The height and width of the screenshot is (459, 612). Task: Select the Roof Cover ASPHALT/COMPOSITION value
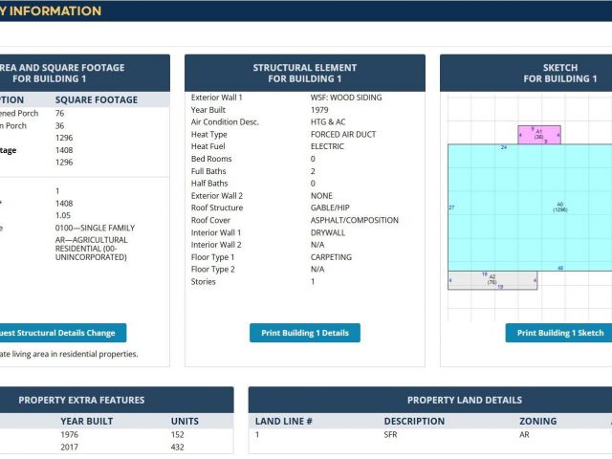click(355, 220)
